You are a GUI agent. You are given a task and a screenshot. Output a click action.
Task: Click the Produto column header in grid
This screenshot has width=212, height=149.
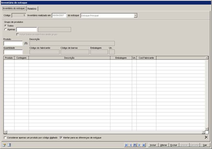pyautogui.click(x=9, y=58)
